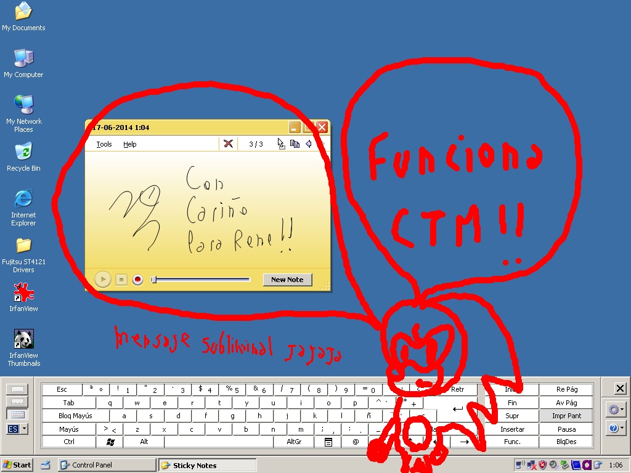Toggle the BlqDes key
The width and height of the screenshot is (631, 473).
point(566,442)
